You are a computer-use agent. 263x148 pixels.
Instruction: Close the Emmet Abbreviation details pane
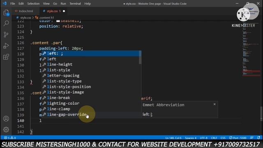(215, 104)
